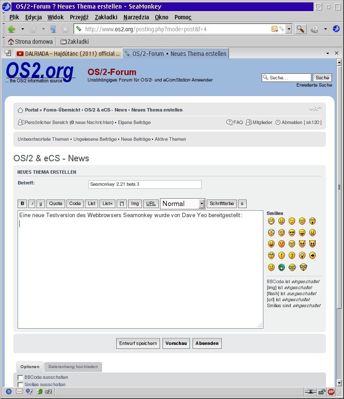Click the SeaMonkey throbber icon
This screenshot has height=399, width=344.
tap(336, 29)
